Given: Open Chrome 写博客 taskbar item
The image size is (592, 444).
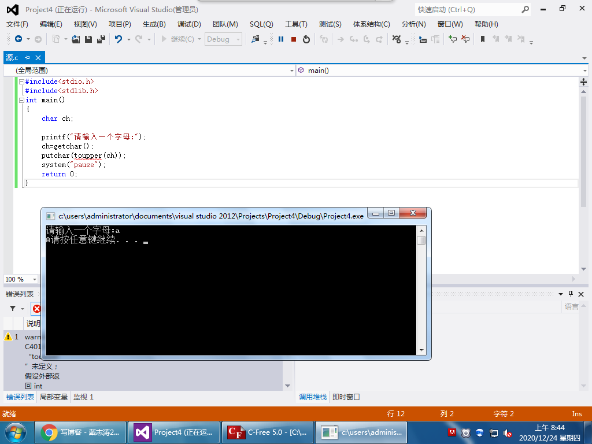Looking at the screenshot, I should pos(80,432).
